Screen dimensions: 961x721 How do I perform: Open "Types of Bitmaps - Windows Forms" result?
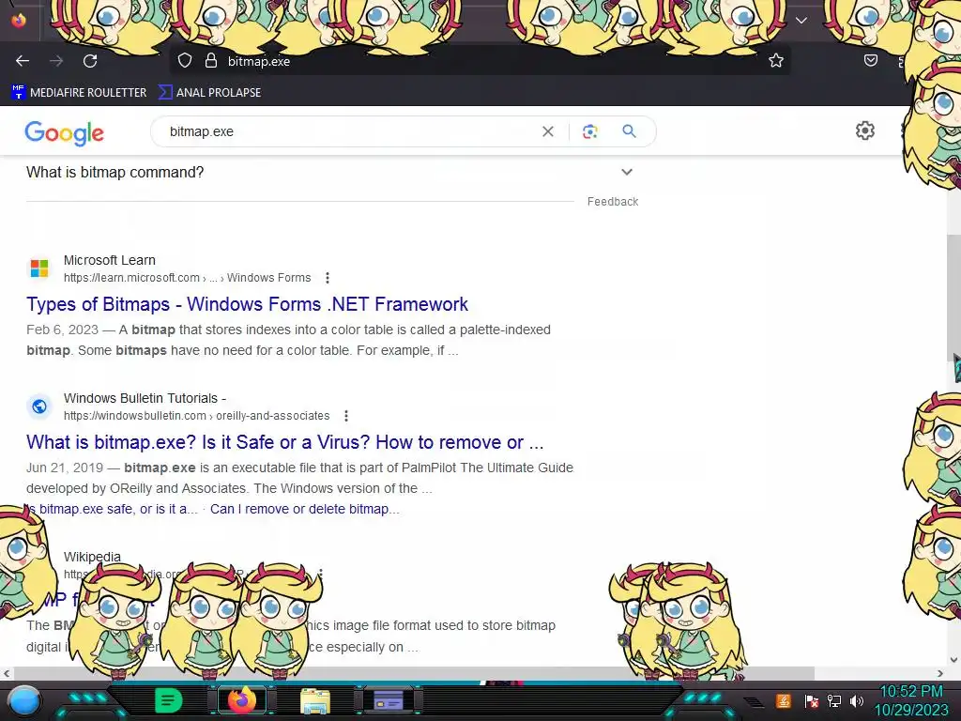[247, 304]
